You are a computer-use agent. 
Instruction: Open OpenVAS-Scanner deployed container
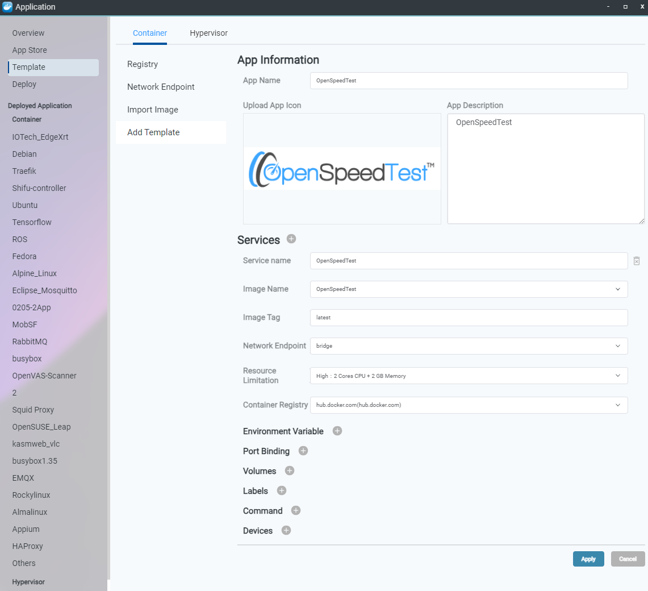[44, 376]
